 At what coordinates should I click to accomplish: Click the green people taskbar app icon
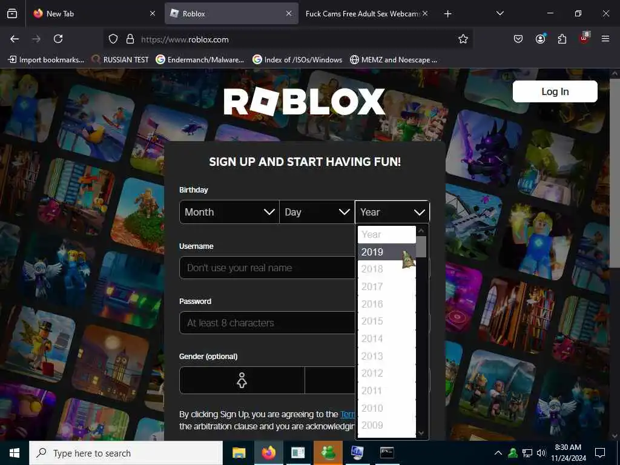pyautogui.click(x=328, y=453)
